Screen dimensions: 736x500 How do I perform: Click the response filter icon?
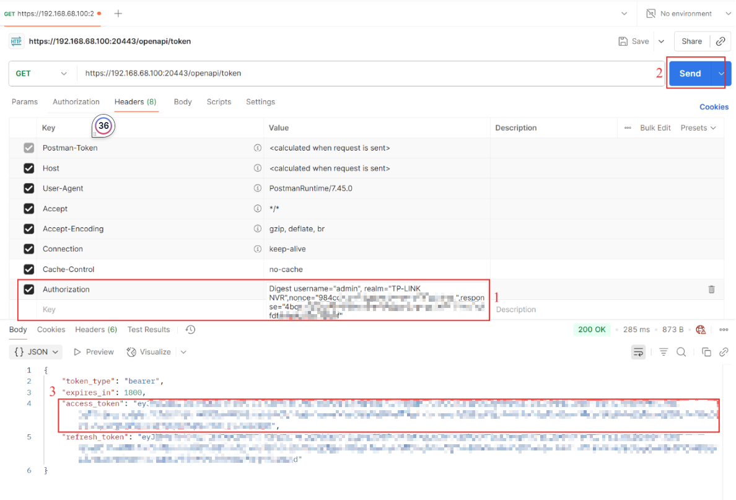click(664, 352)
